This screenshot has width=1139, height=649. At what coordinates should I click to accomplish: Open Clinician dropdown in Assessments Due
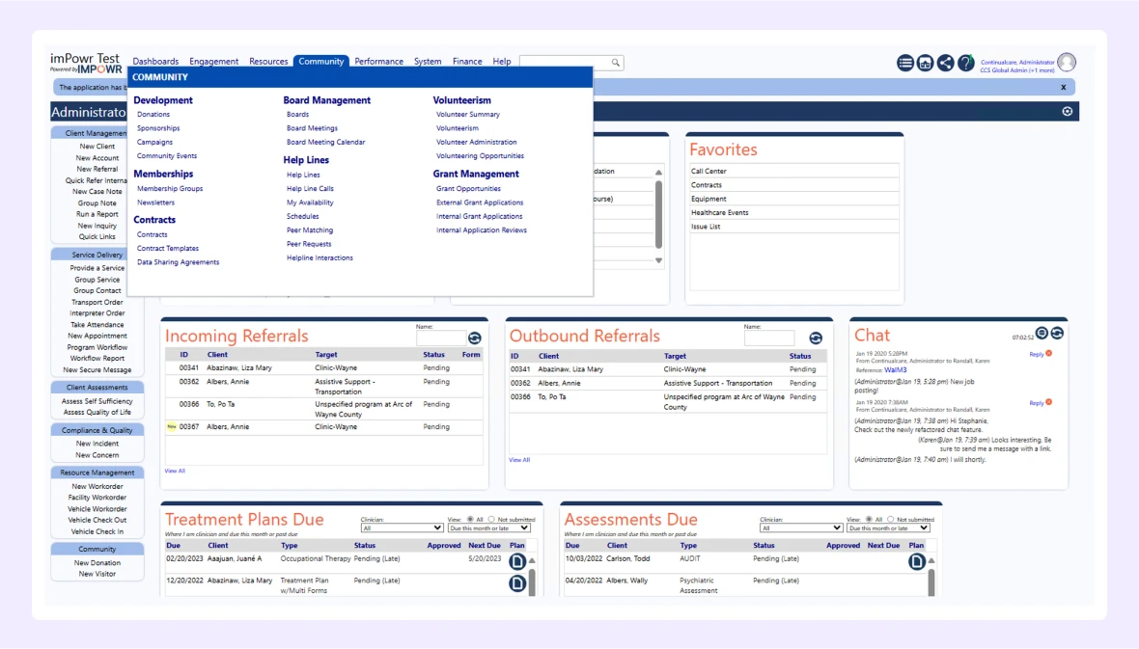801,528
